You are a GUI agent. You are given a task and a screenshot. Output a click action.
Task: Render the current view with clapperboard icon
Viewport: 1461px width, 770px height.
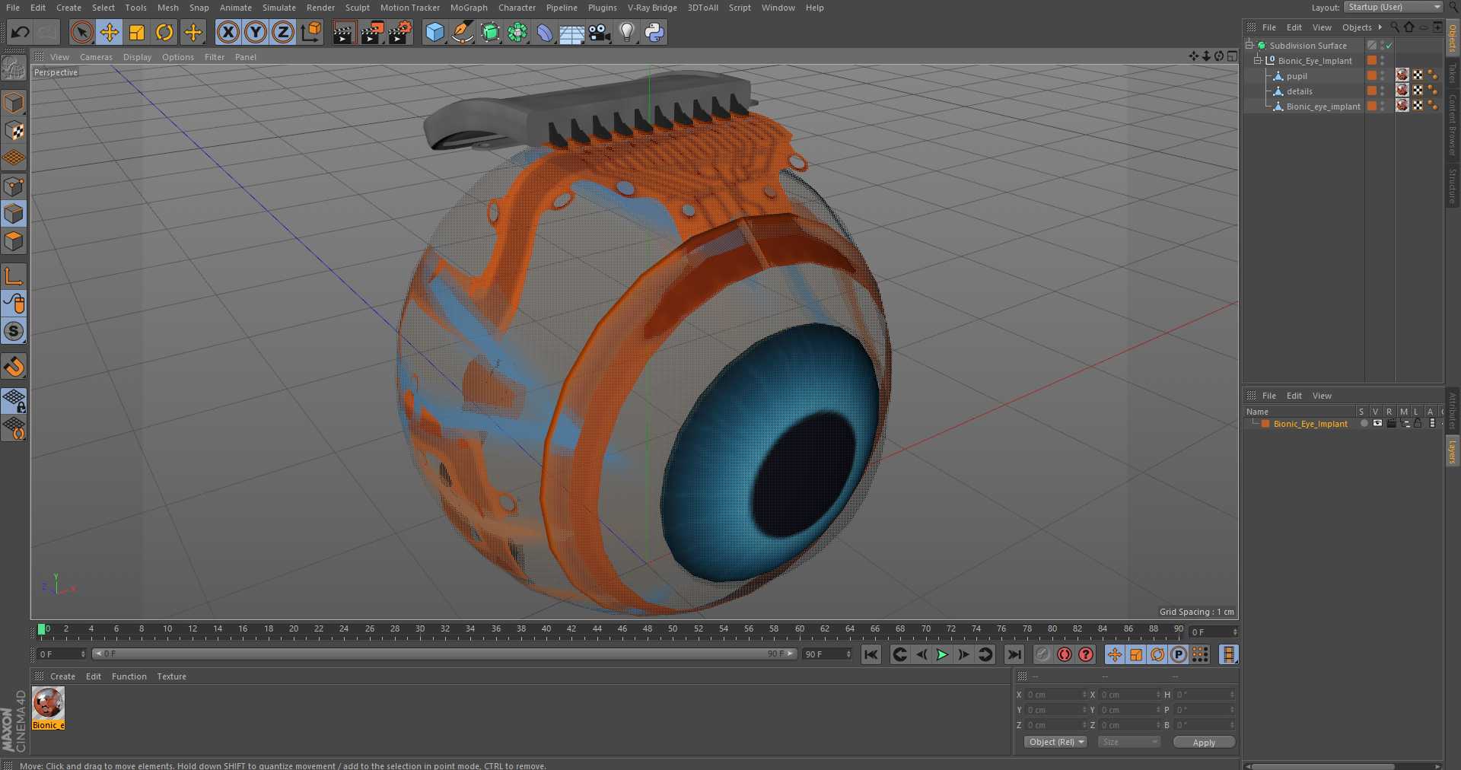point(344,32)
